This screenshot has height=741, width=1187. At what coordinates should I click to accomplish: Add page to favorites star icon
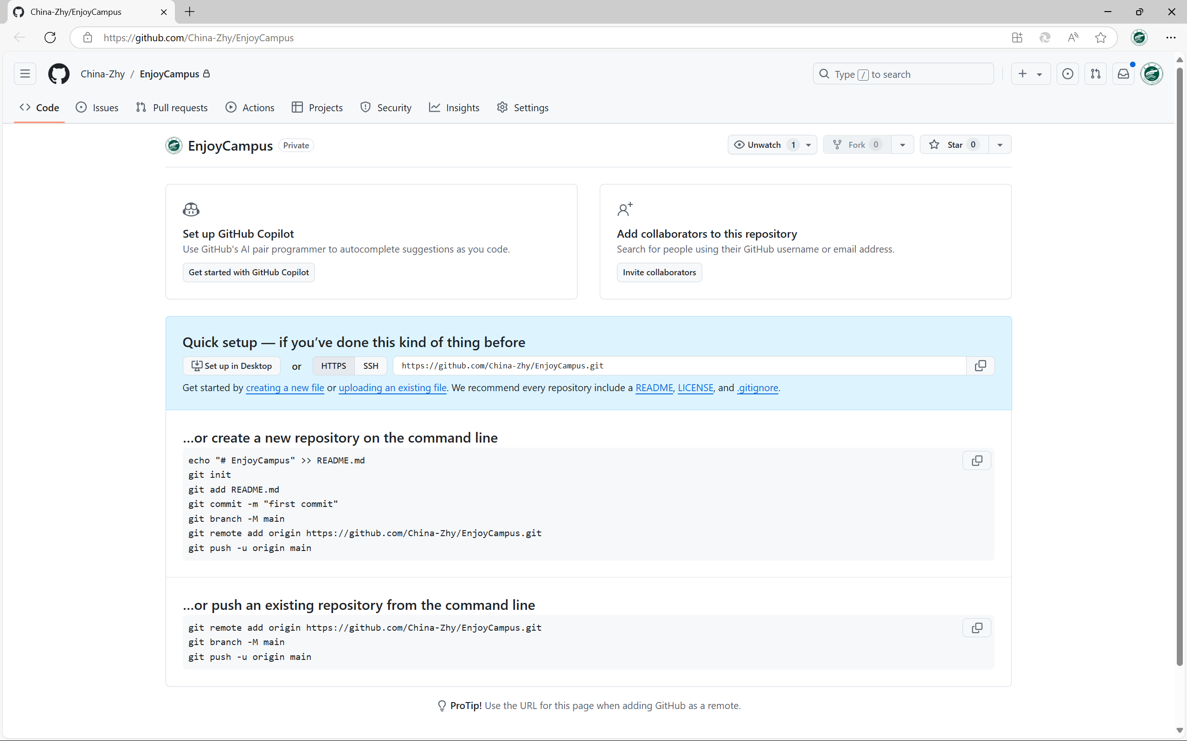pyautogui.click(x=1100, y=38)
